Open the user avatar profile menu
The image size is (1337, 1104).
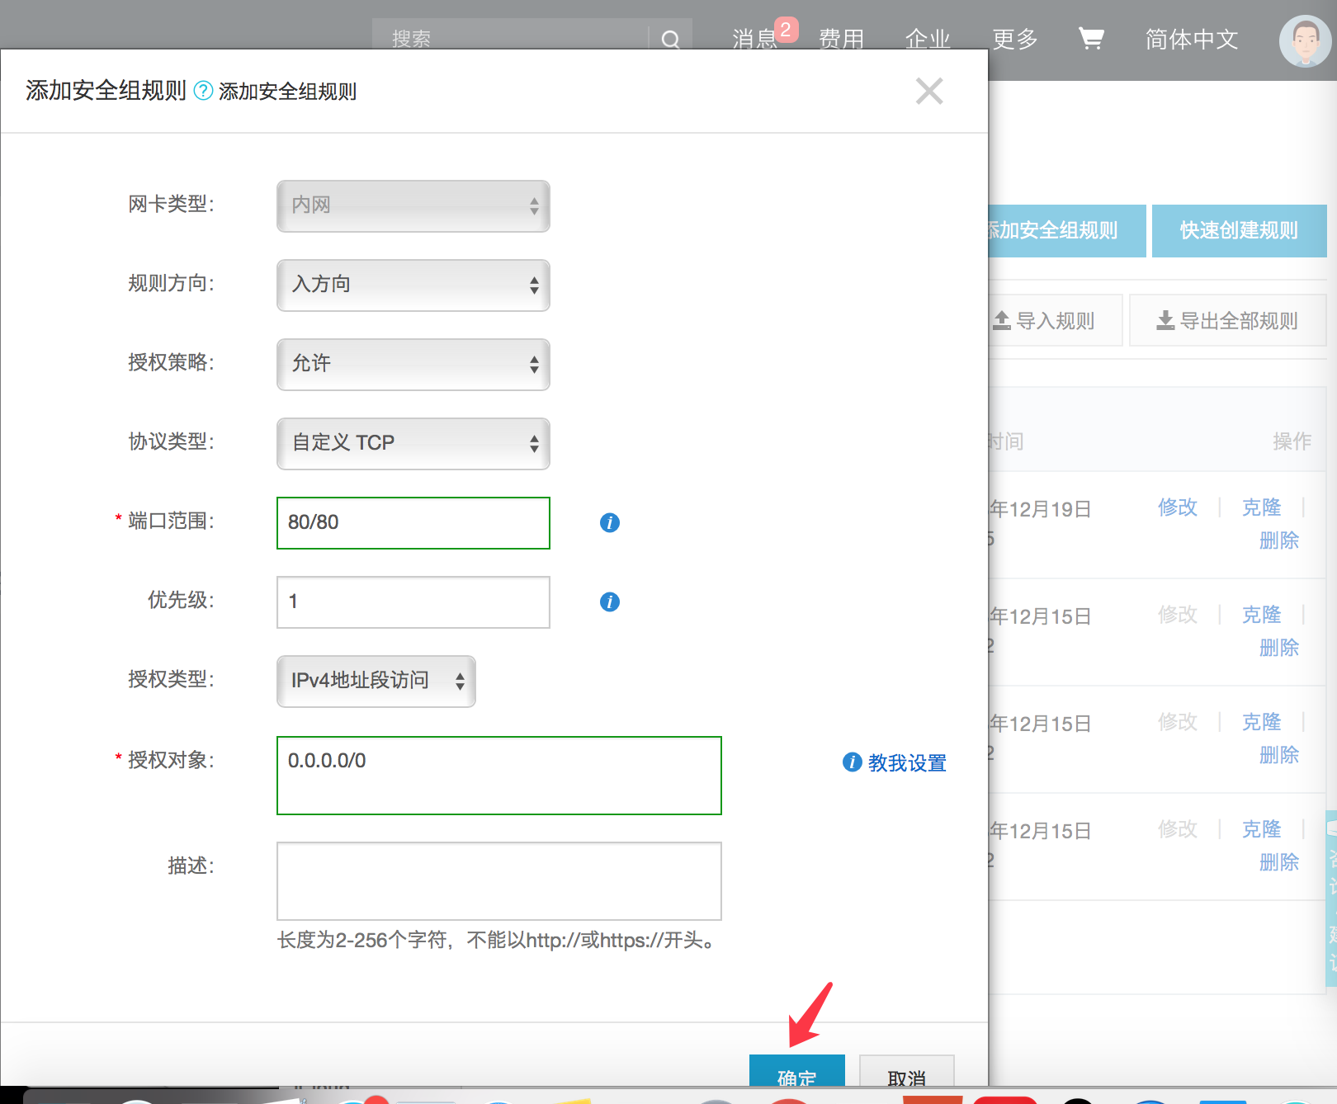[x=1304, y=40]
